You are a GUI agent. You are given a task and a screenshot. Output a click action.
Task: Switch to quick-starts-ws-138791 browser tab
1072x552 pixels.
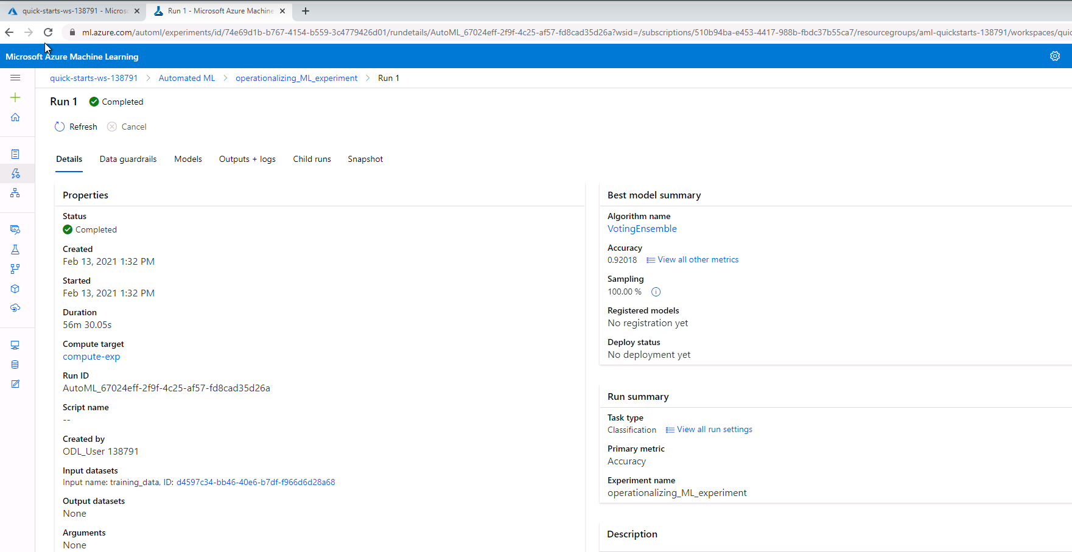coord(73,11)
